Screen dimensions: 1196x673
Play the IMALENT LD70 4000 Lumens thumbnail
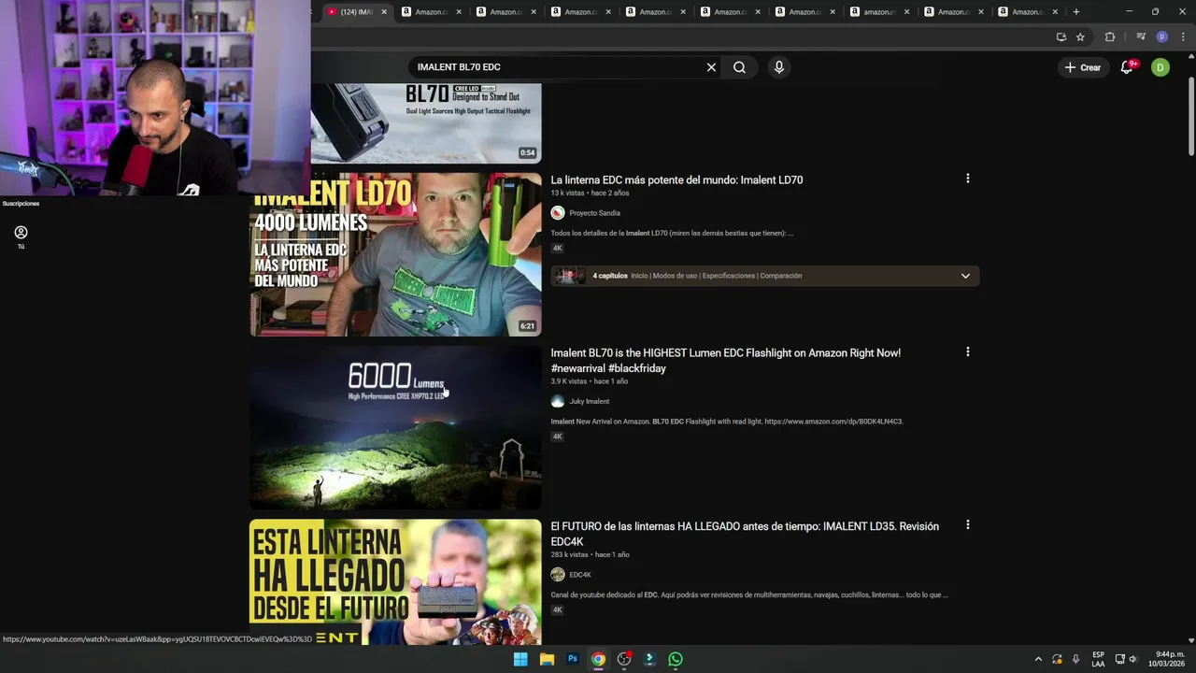click(395, 254)
